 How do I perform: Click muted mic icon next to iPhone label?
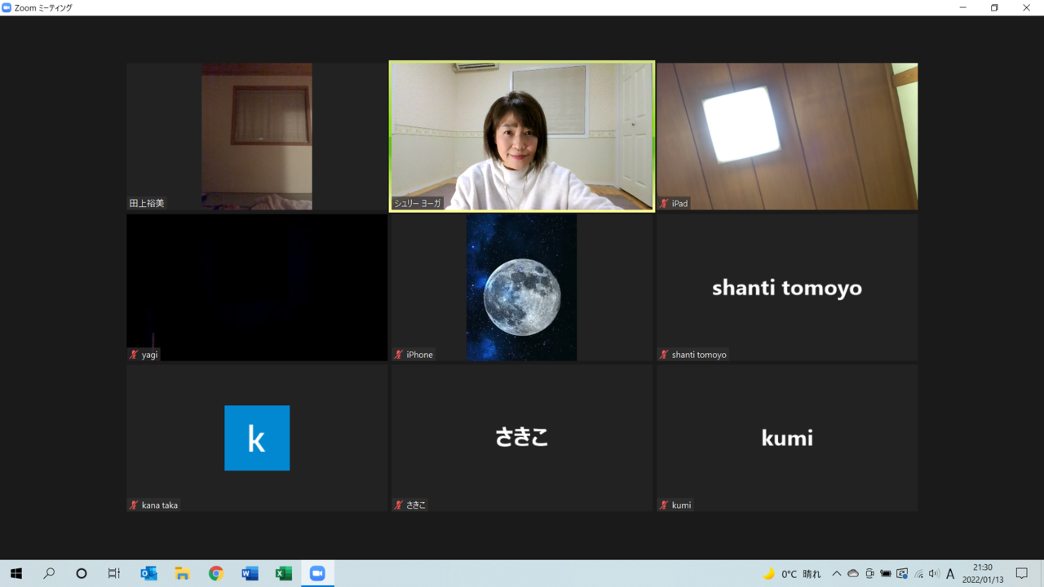399,355
